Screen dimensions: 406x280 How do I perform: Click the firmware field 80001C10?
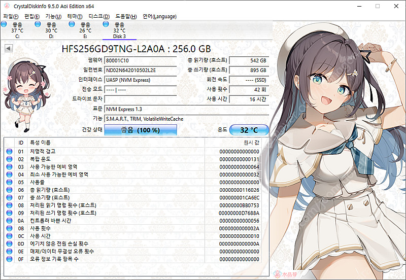pos(141,60)
